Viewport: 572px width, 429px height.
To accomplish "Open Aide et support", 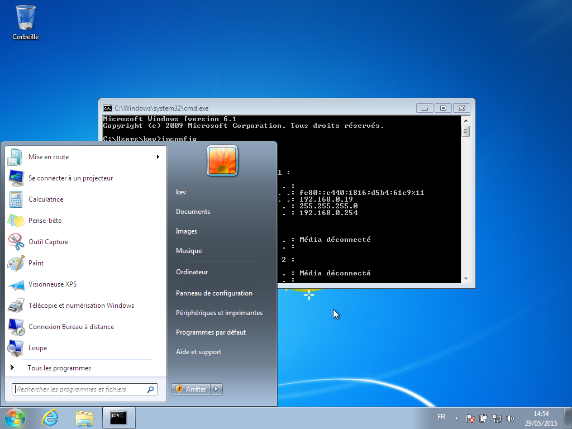I will coord(198,352).
